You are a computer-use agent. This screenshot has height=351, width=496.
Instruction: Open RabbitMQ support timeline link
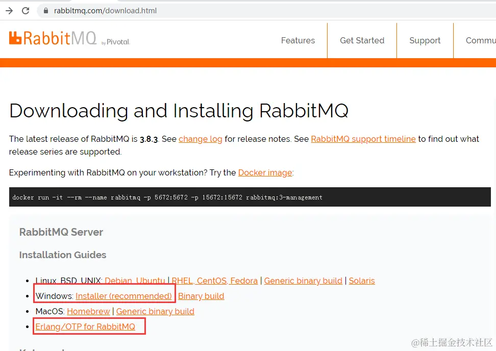pyautogui.click(x=363, y=139)
